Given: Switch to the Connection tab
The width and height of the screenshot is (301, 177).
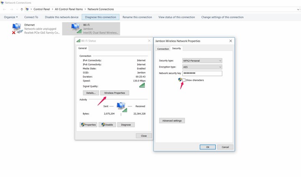Looking at the screenshot, I should (x=163, y=49).
